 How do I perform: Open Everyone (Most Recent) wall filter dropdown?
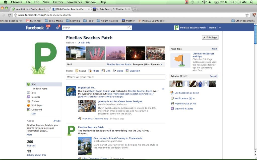[x=148, y=64]
